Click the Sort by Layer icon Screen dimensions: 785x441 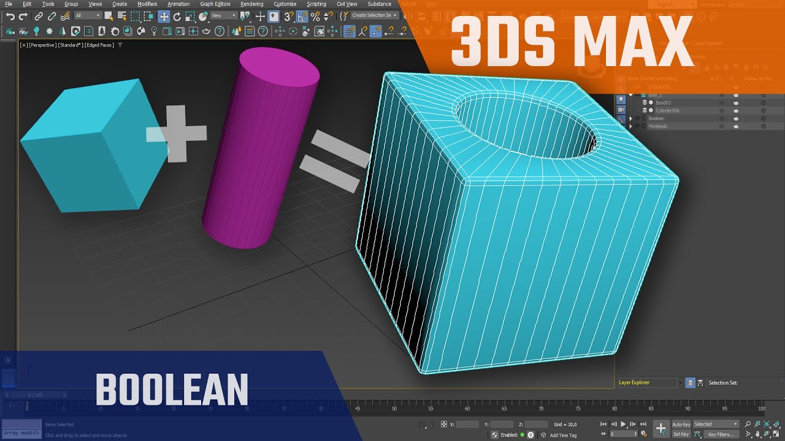(x=690, y=383)
